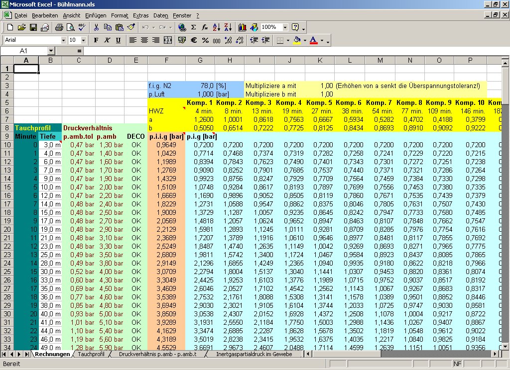Switch to Inertgaspartialdruck im Gewebe sheet tab
The height and width of the screenshot is (370, 510).
(254, 354)
